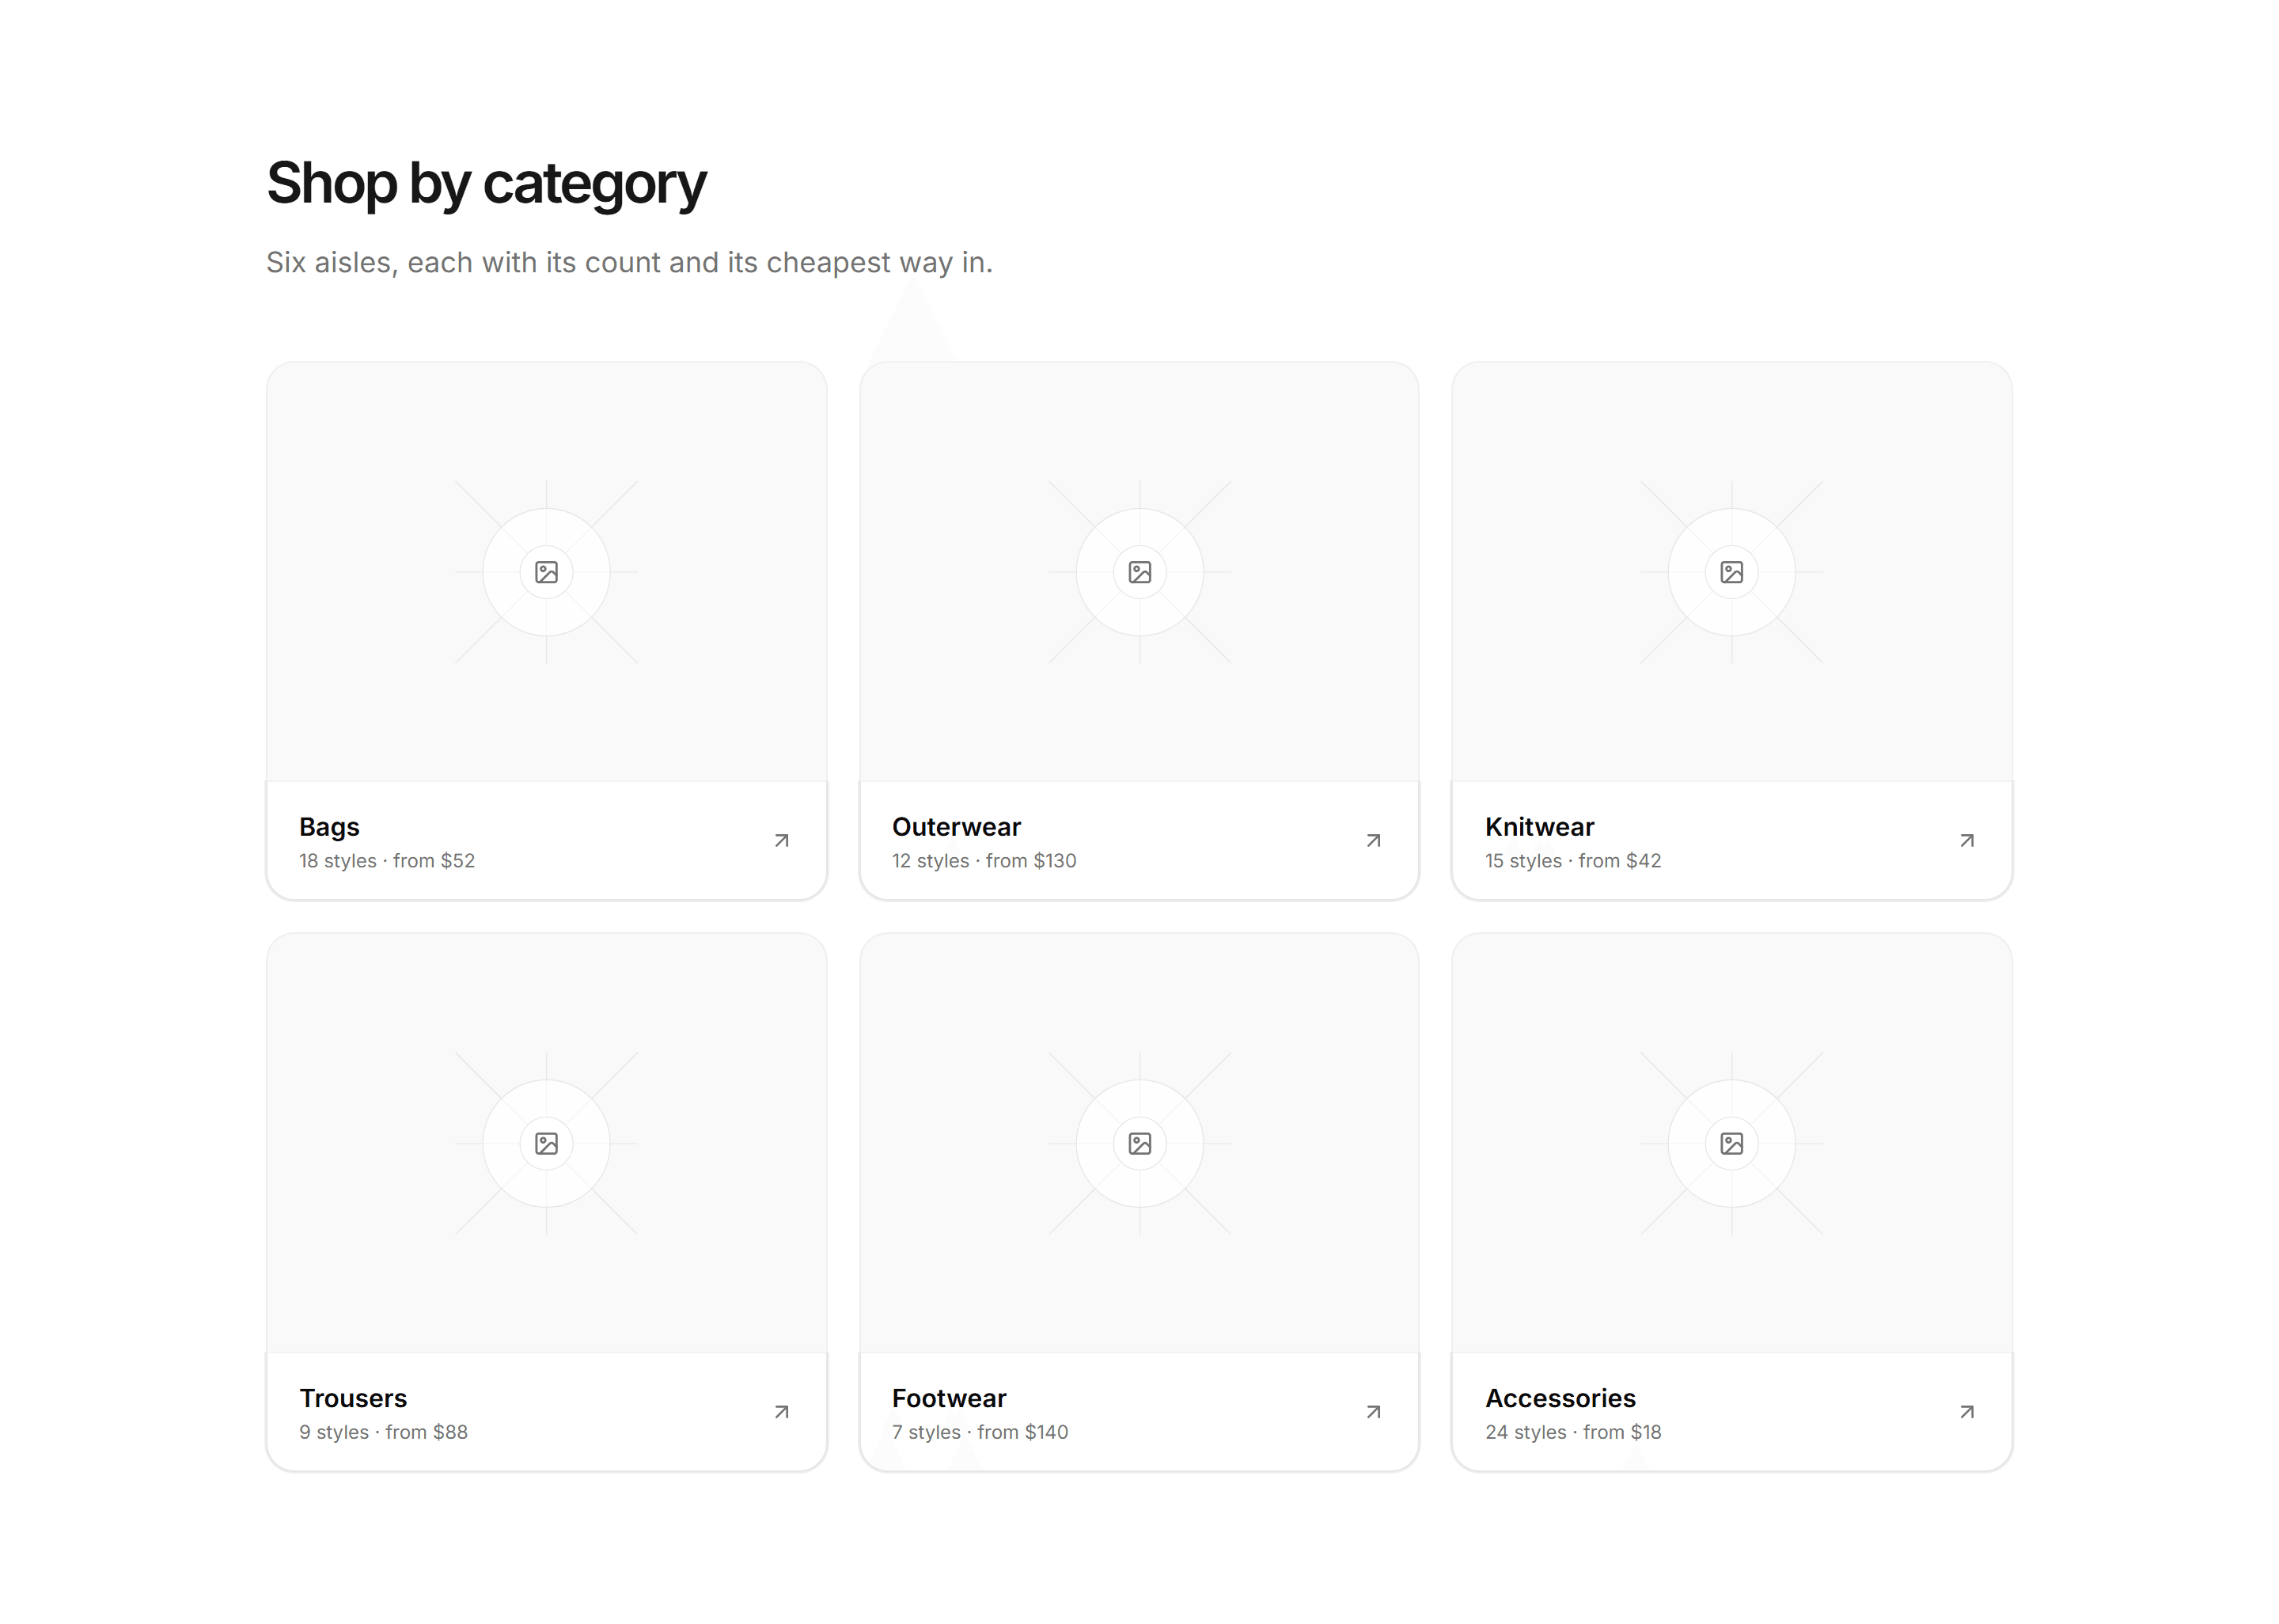The width and height of the screenshot is (2279, 1624).
Task: Click '24 styles · from $18' text
Action: [x=1573, y=1432]
